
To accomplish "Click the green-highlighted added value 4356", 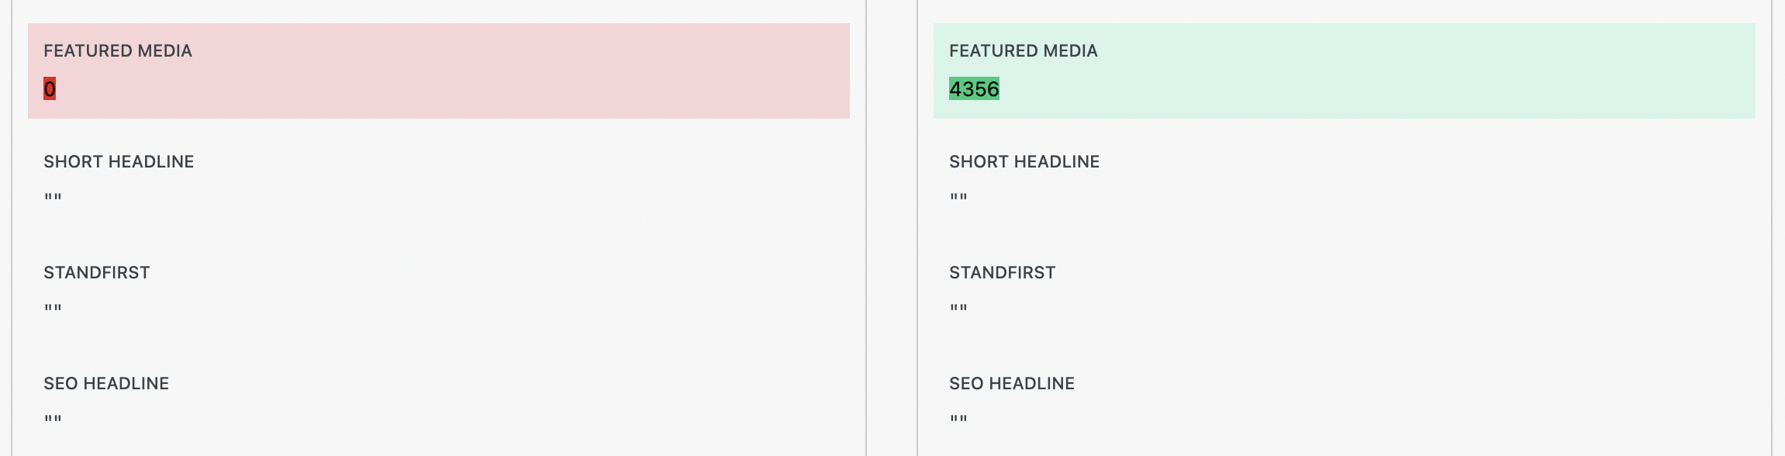I will pos(974,89).
